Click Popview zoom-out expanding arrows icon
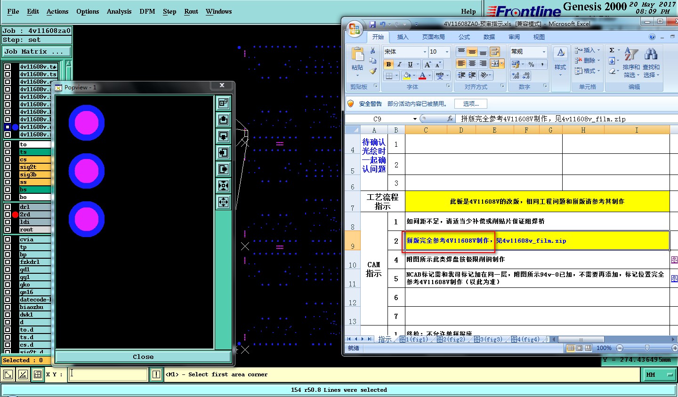This screenshot has height=397, width=678. pyautogui.click(x=224, y=202)
